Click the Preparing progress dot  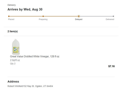click(43, 16)
